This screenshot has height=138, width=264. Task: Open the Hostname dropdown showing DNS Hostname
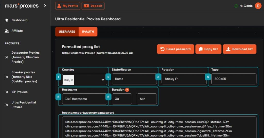click(85, 99)
